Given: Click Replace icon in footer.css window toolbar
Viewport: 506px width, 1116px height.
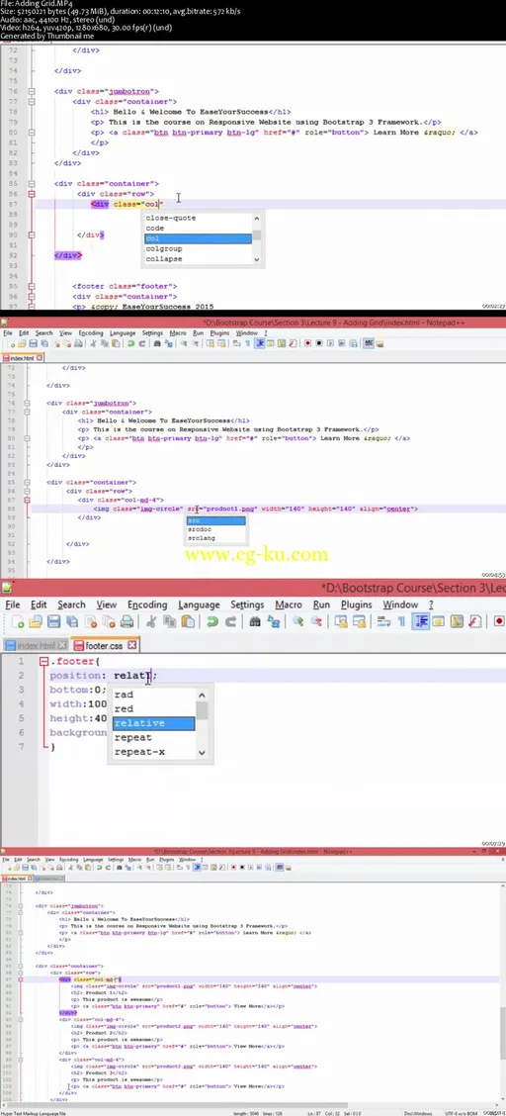Looking at the screenshot, I should [273, 622].
